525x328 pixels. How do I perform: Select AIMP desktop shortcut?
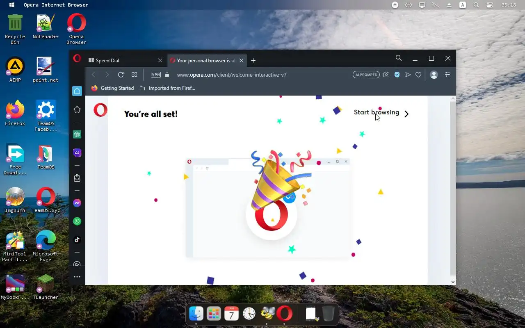click(15, 70)
